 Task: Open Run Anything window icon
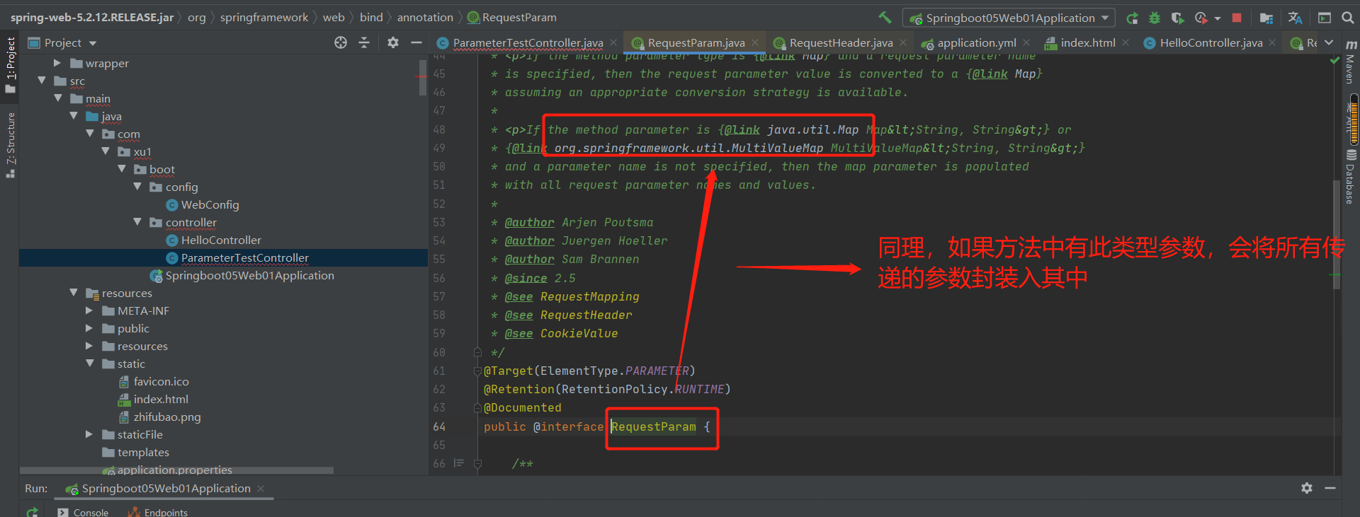(1324, 18)
